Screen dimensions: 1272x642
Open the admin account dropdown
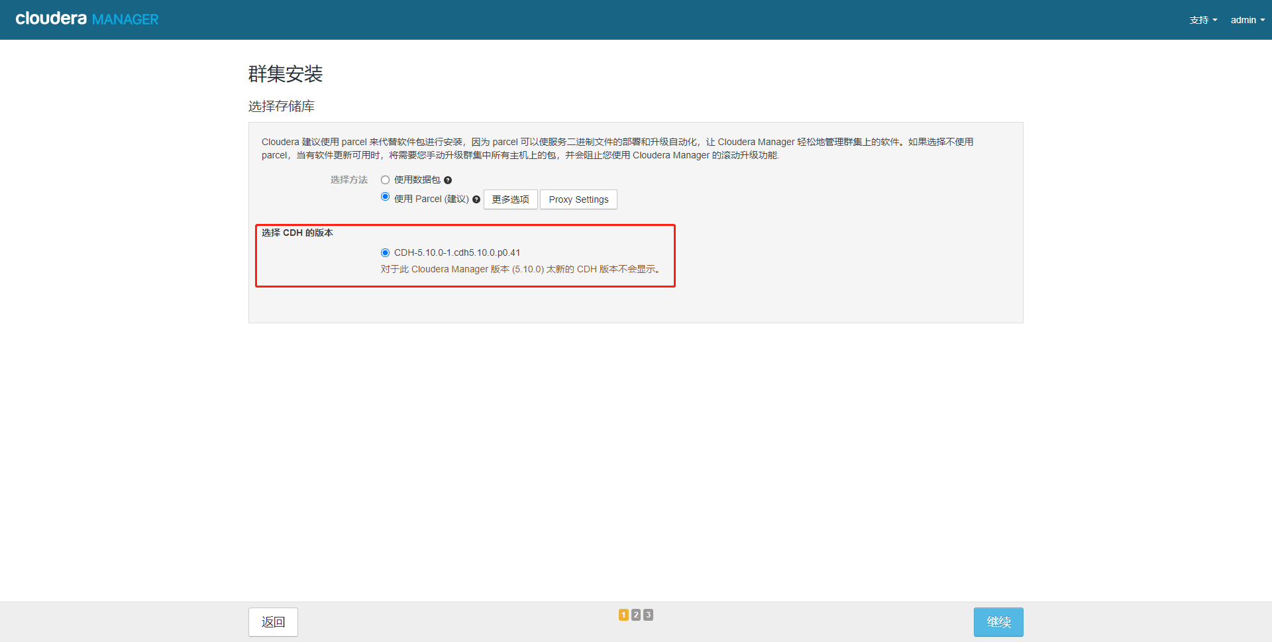[x=1247, y=20]
